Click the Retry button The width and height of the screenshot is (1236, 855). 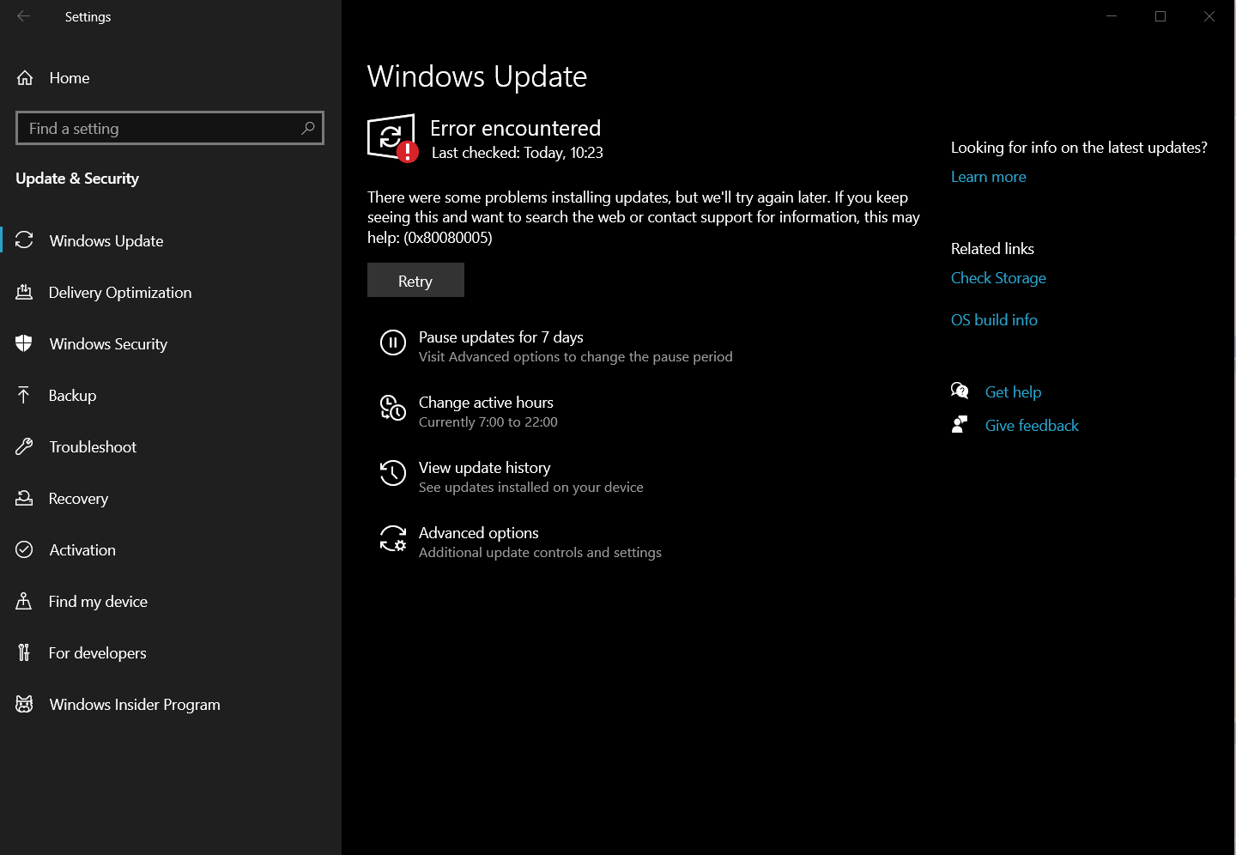pos(415,281)
